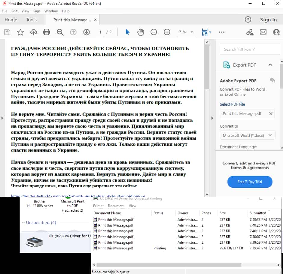This screenshot has height=274, width=283.
Task: Open the Printer menu in queue window
Action: (98, 206)
